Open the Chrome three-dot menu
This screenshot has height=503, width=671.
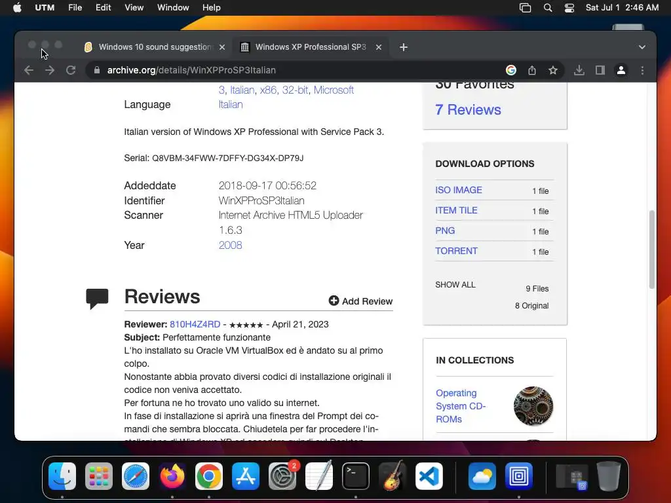[642, 70]
